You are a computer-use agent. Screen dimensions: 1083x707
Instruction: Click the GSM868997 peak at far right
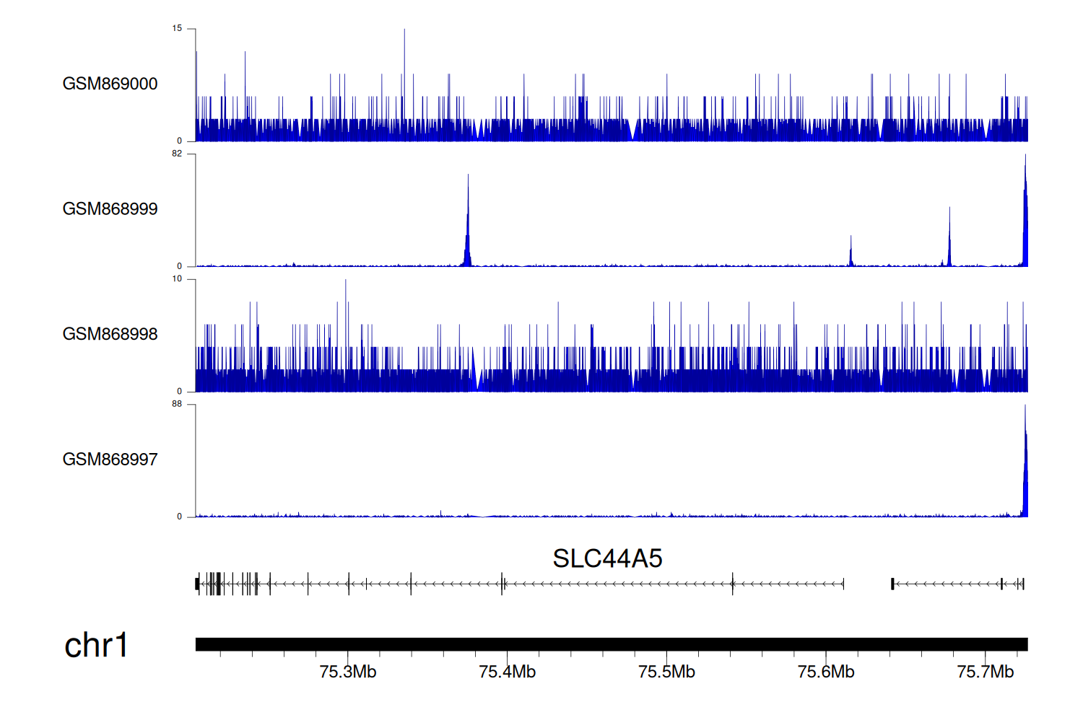click(x=1025, y=462)
